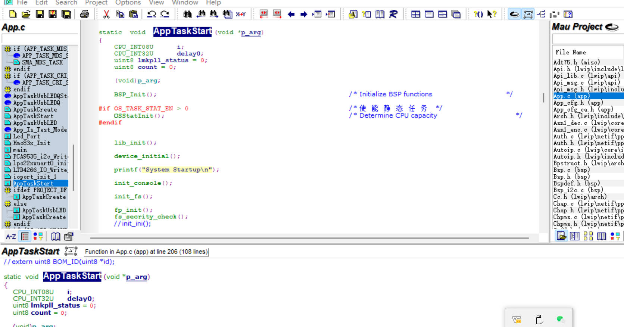Select AppTaskCreate directly below AppTaskUsbLEDQ in the symbol list
The height and width of the screenshot is (327, 624).
tap(35, 109)
